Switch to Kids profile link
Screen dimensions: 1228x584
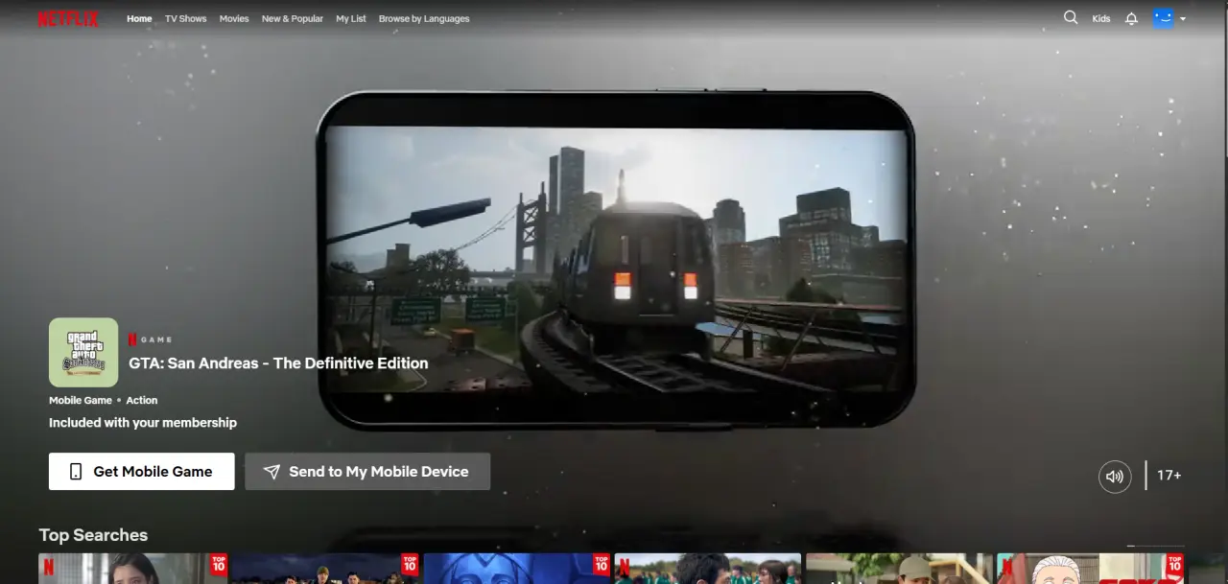(1101, 18)
